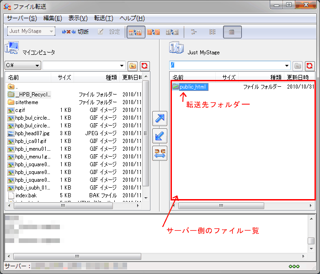Sort local list by 名前 column
320x274 pixels.
[x=28, y=78]
